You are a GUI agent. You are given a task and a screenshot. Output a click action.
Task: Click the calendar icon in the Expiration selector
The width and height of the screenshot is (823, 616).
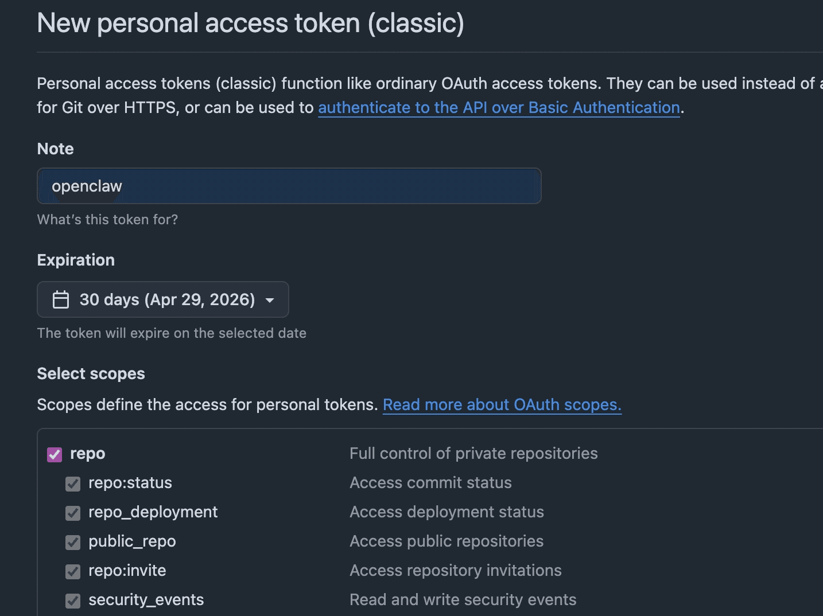click(x=61, y=299)
